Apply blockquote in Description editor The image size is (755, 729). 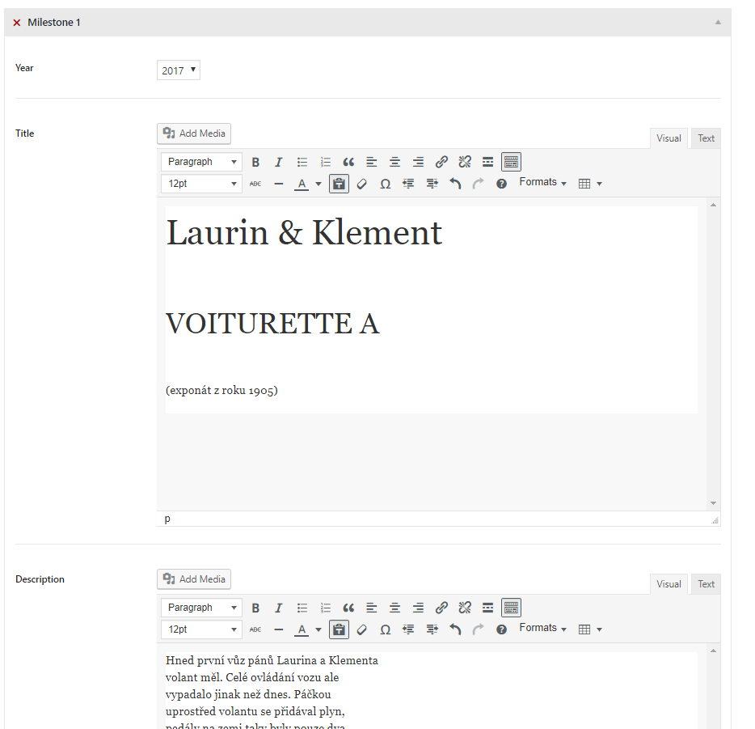(x=348, y=608)
